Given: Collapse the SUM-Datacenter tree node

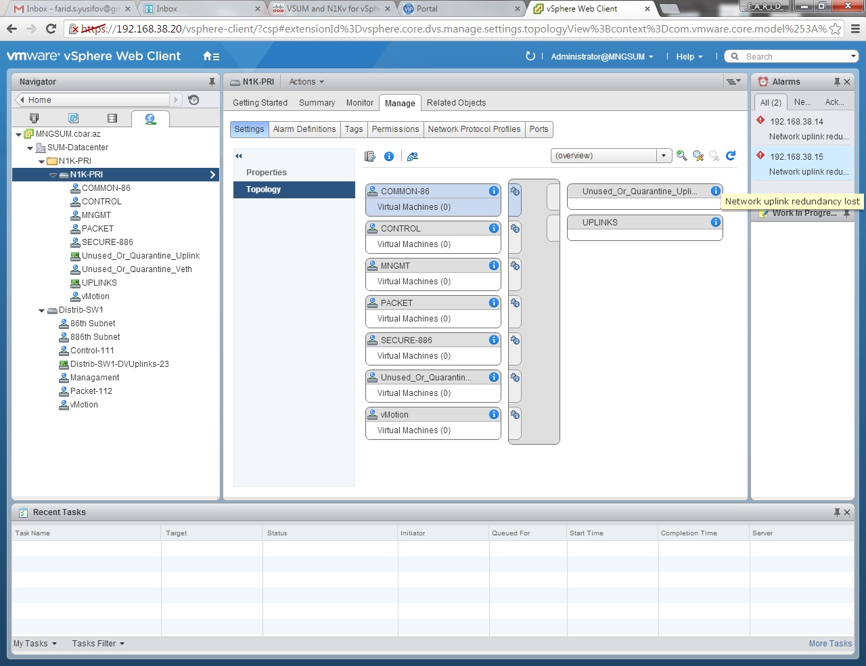Looking at the screenshot, I should (x=30, y=148).
